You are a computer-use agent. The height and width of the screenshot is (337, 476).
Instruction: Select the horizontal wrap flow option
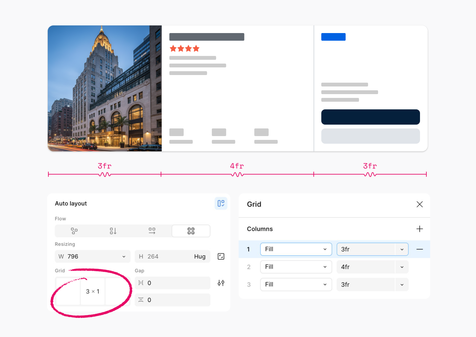tap(152, 231)
